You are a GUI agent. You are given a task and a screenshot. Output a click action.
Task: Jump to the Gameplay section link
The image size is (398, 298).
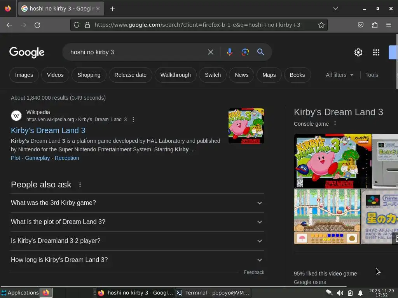pyautogui.click(x=37, y=158)
